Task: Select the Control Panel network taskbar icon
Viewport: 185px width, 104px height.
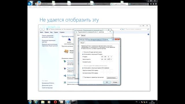Action: click(x=68, y=102)
